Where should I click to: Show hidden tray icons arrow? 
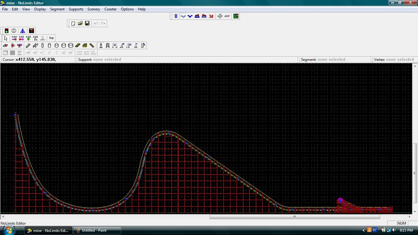[x=364, y=230]
